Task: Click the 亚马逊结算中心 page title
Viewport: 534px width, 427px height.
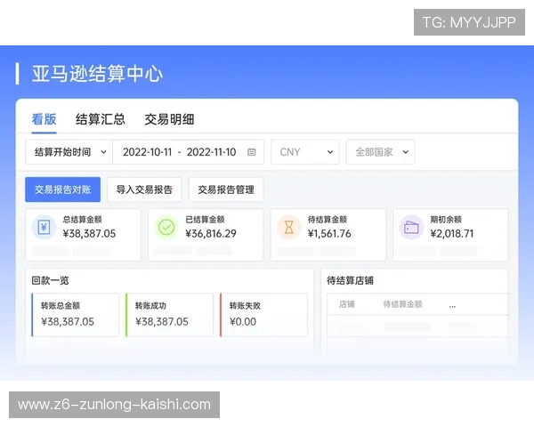Action: click(97, 74)
